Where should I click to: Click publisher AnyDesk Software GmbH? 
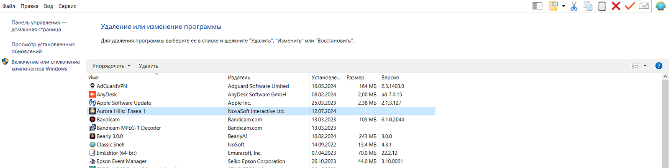(x=257, y=95)
